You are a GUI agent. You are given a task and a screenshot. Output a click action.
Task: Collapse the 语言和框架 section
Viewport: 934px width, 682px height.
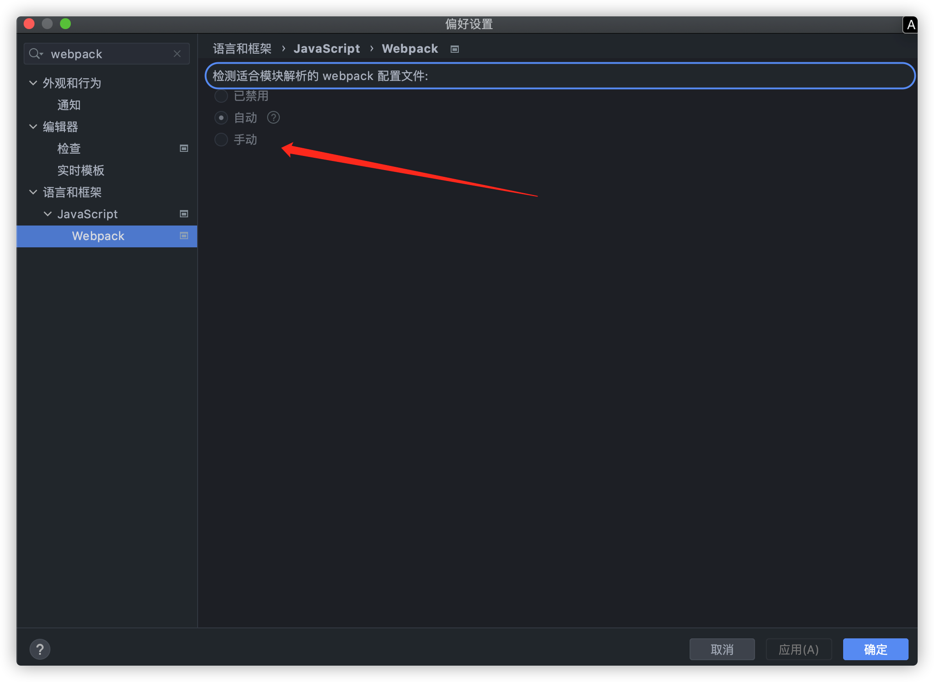(x=33, y=192)
